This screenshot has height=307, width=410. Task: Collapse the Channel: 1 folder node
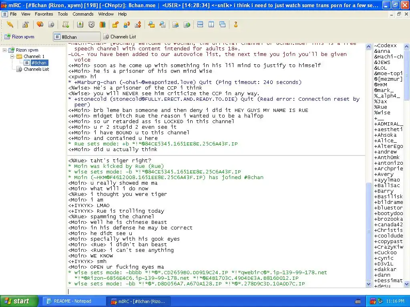(x=12, y=56)
